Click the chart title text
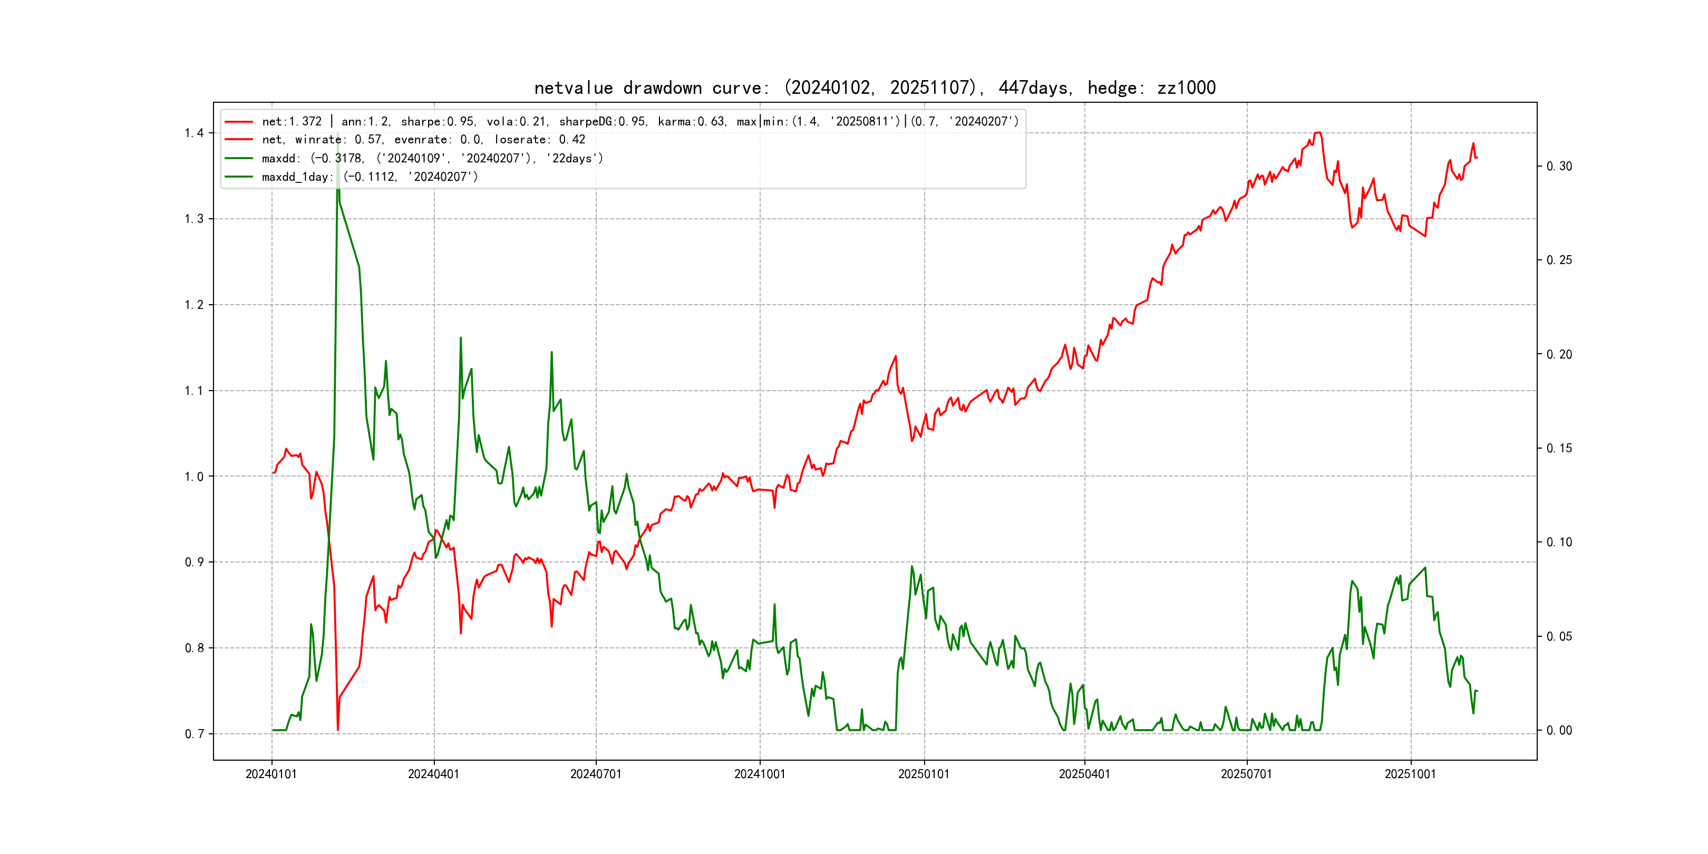 coord(875,88)
